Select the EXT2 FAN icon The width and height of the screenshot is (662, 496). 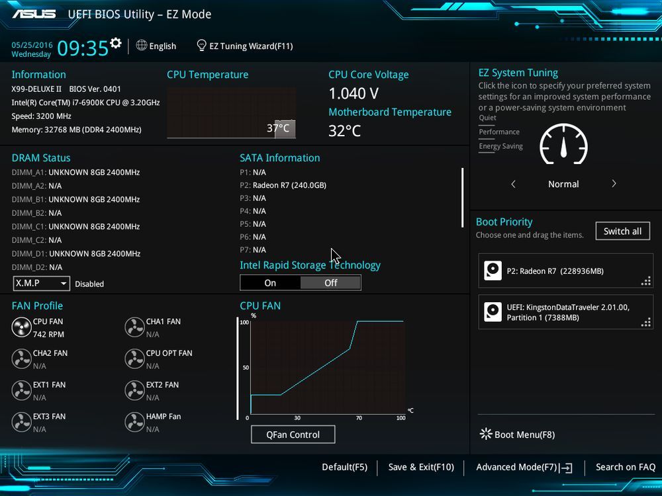[134, 391]
